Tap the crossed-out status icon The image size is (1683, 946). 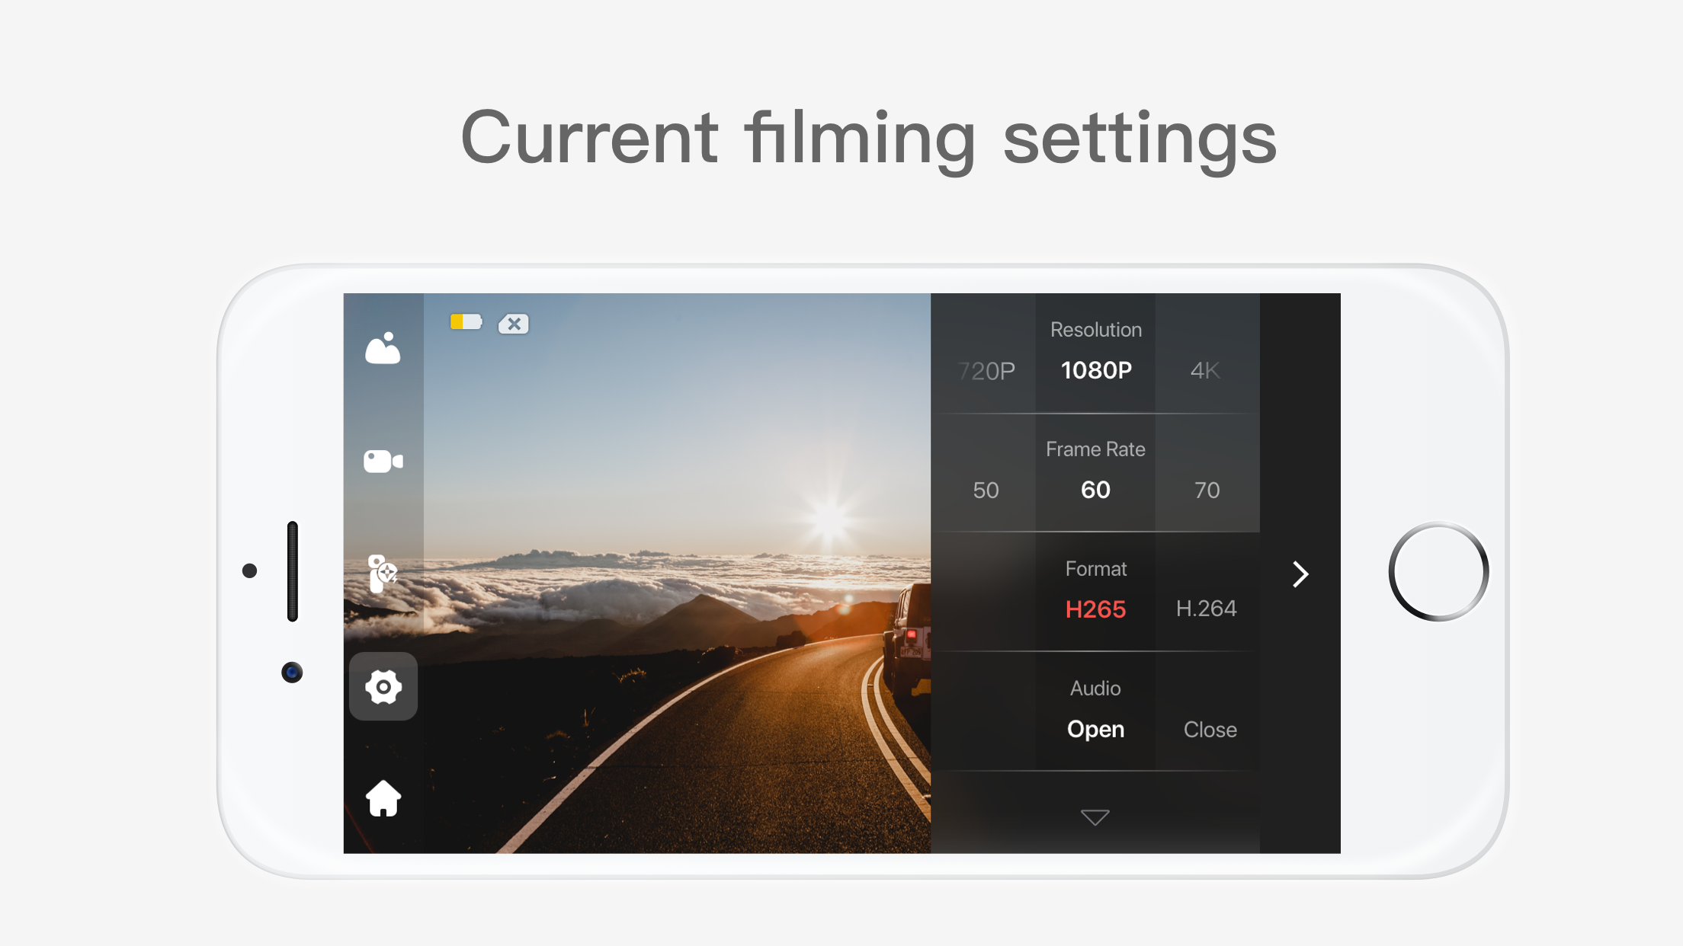[514, 324]
